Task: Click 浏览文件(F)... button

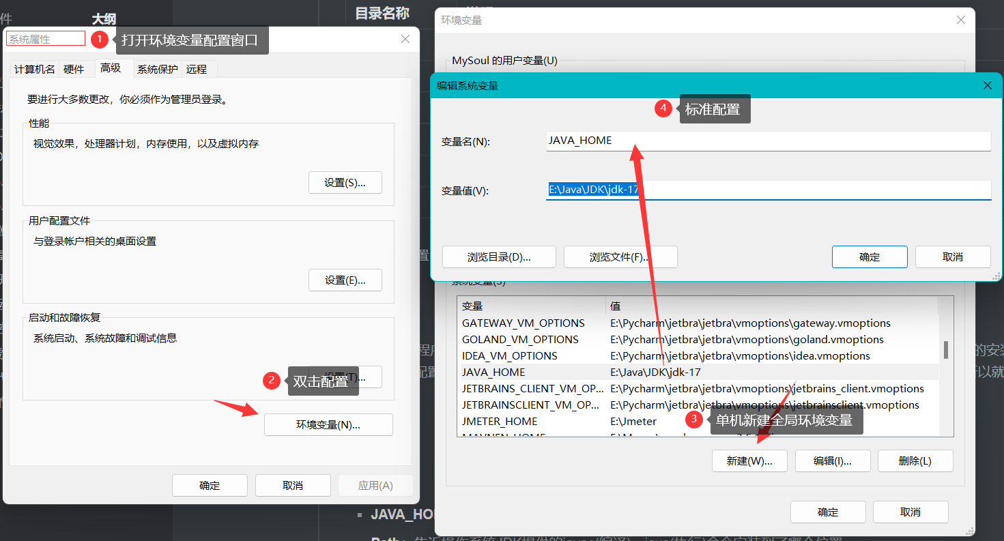Action: 620,257
